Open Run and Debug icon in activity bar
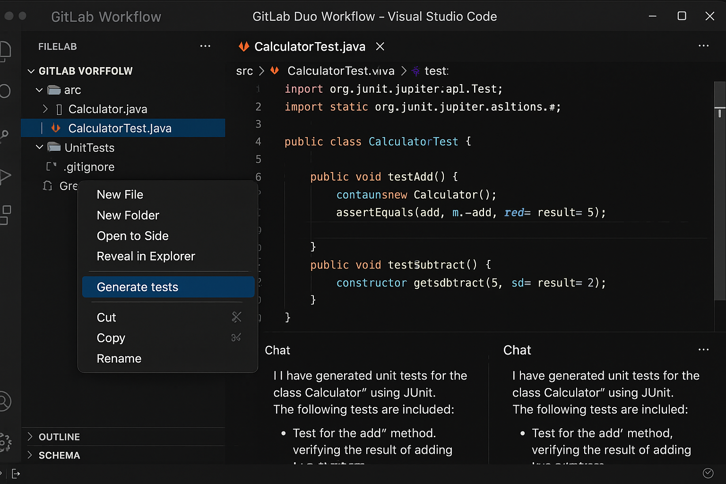This screenshot has height=484, width=726. 5,176
